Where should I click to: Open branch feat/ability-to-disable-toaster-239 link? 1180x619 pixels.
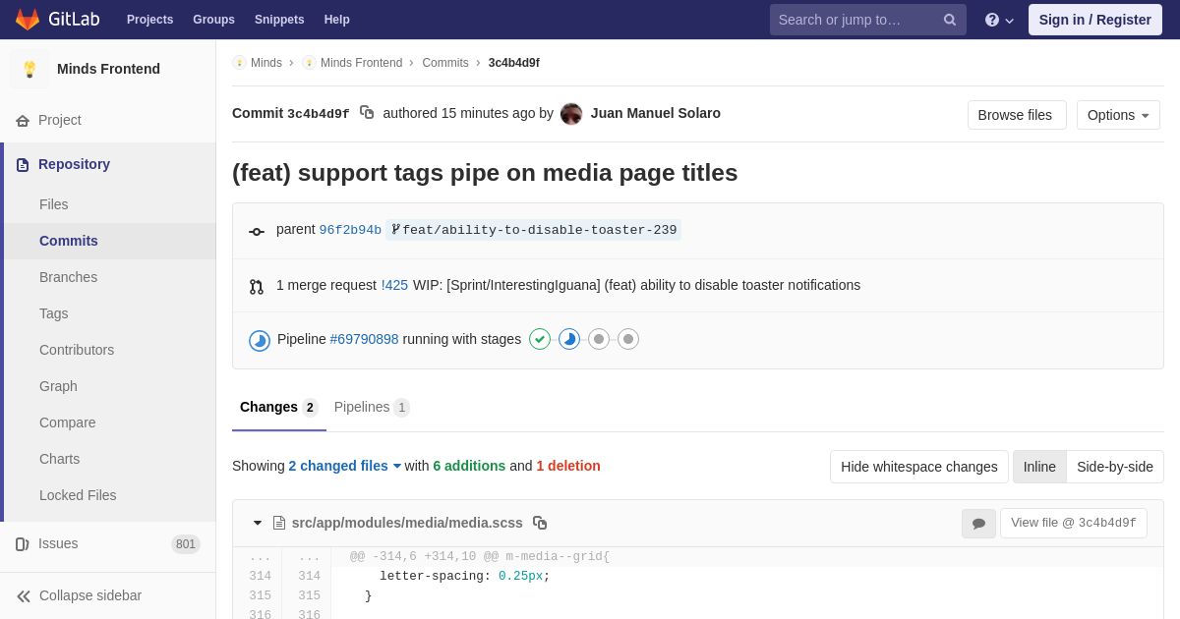click(x=534, y=230)
